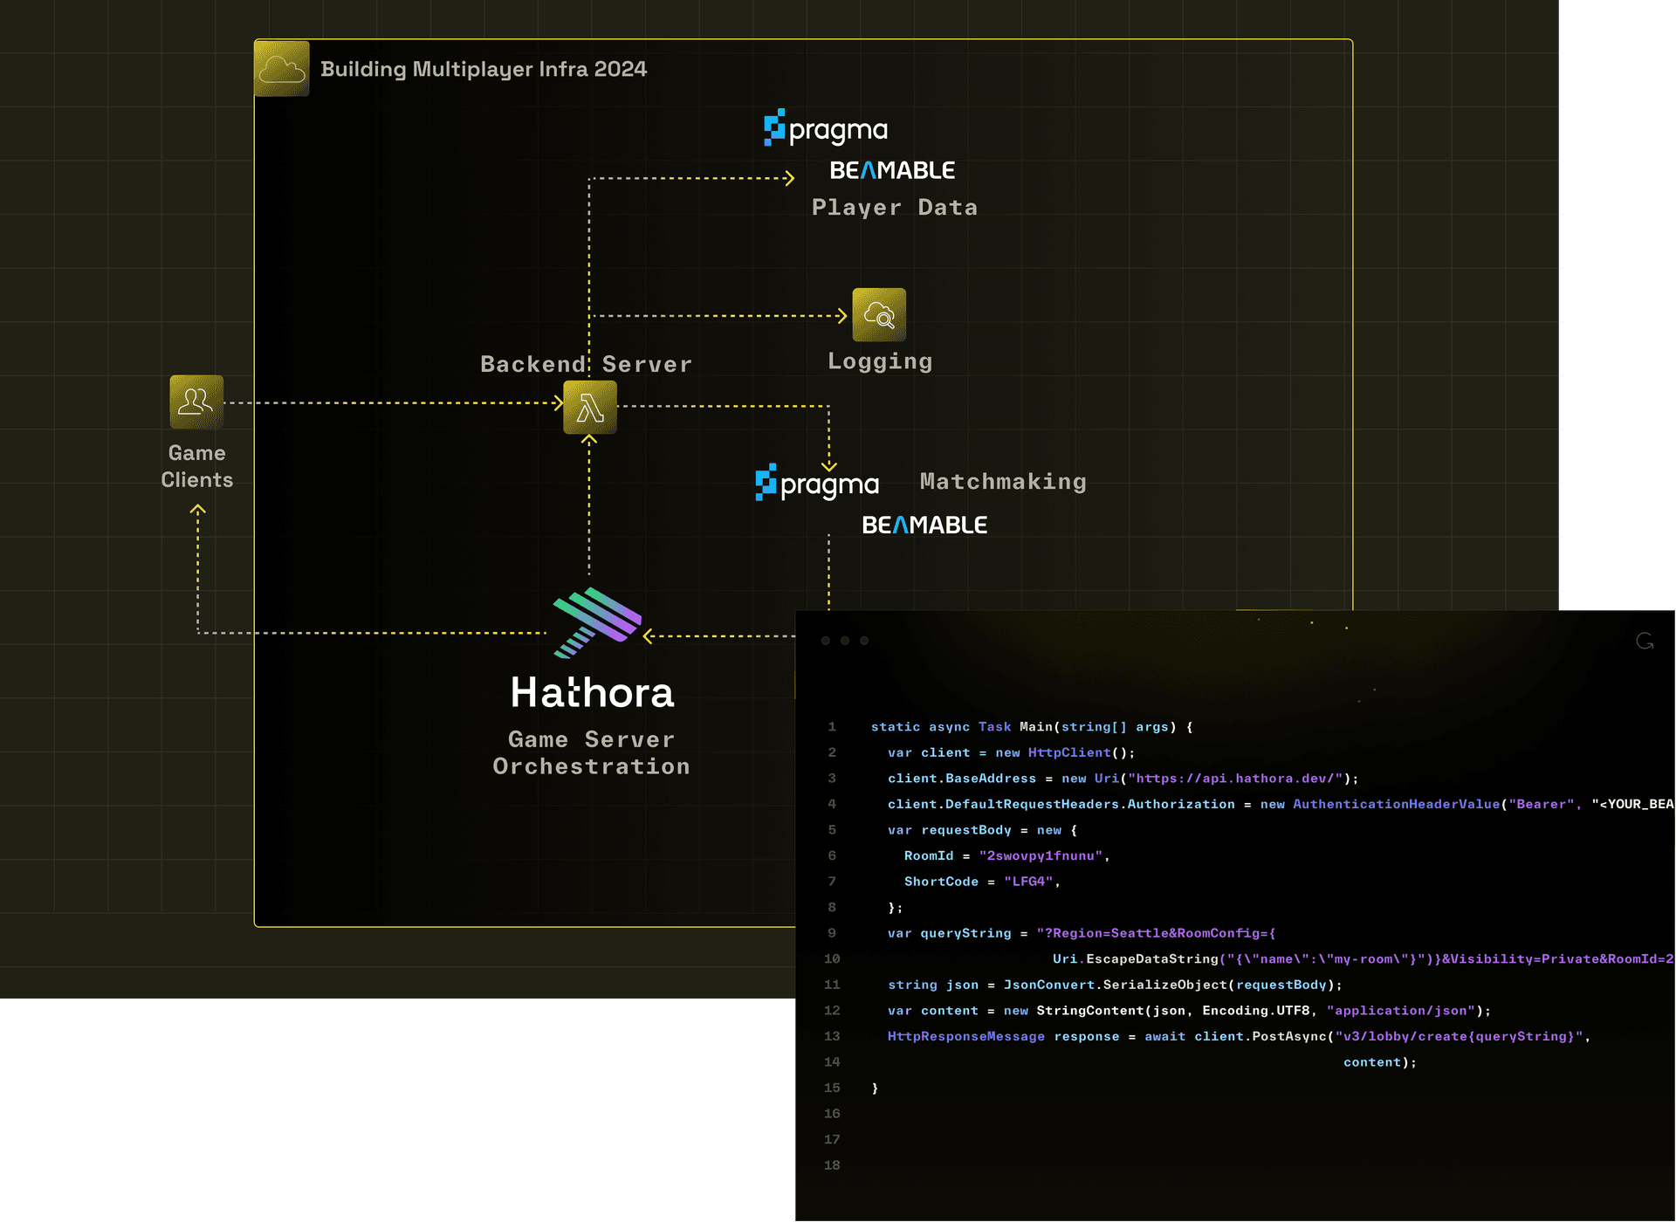Image resolution: width=1676 pixels, height=1222 pixels.
Task: Select the RoomId value 2swovpy1fnunu
Action: [x=1041, y=855]
